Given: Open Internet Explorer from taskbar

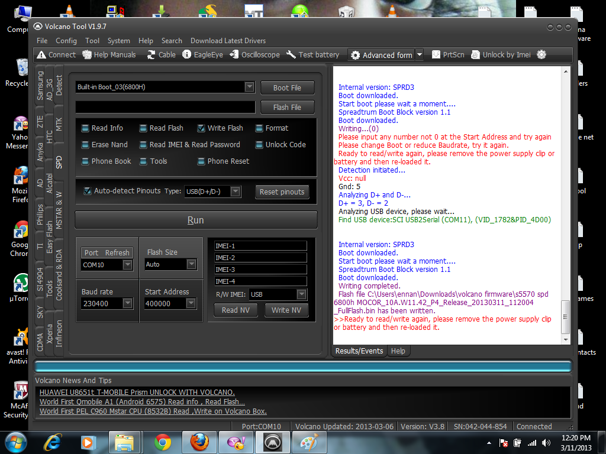Looking at the screenshot, I should pos(53,442).
